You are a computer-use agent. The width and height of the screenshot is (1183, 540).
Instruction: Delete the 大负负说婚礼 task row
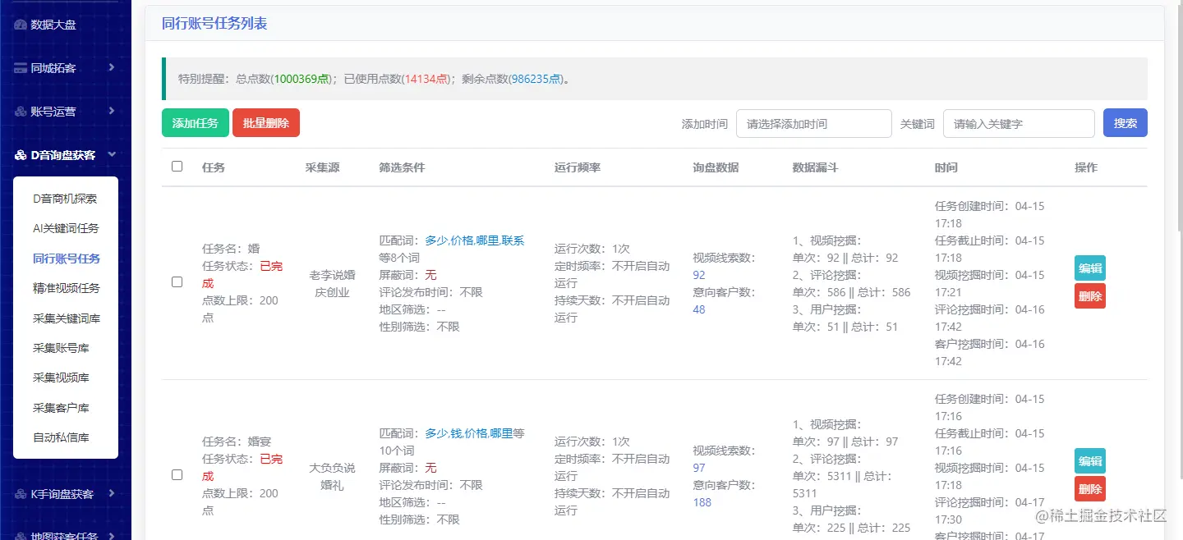[x=1090, y=489]
